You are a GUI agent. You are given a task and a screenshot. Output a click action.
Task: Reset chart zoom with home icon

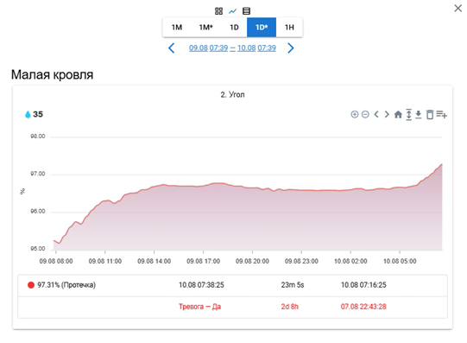398,114
